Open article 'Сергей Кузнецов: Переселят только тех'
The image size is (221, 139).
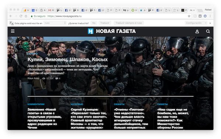(89, 119)
